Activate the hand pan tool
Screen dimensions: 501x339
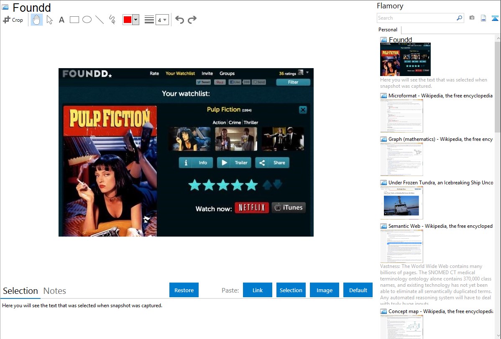click(x=37, y=20)
